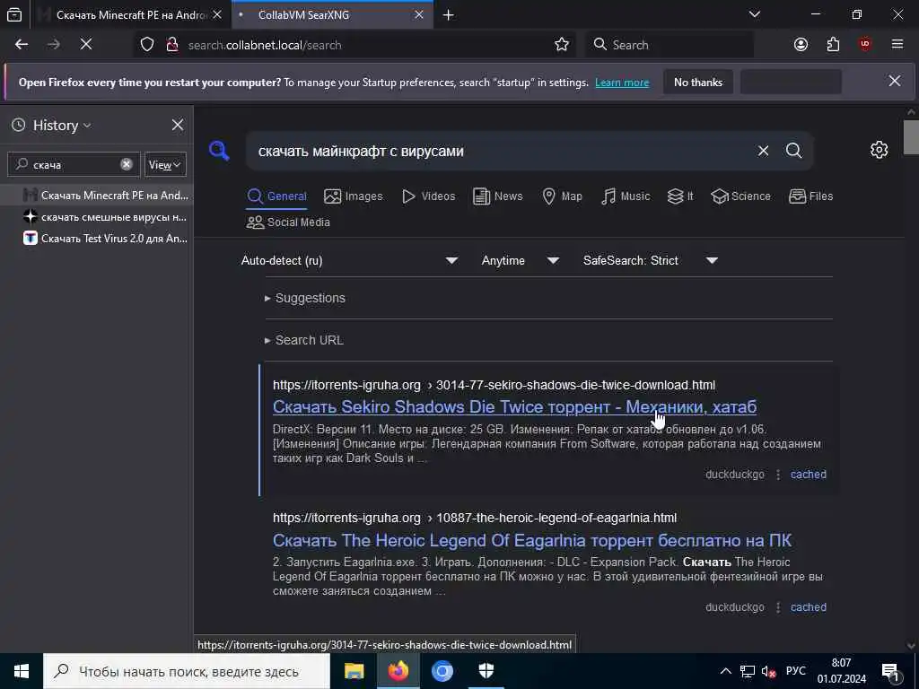Click the SearXNG logo icon
This screenshot has width=919, height=689.
click(x=219, y=151)
